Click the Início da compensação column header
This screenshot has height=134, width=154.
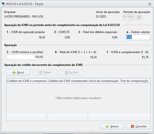[104, 81]
